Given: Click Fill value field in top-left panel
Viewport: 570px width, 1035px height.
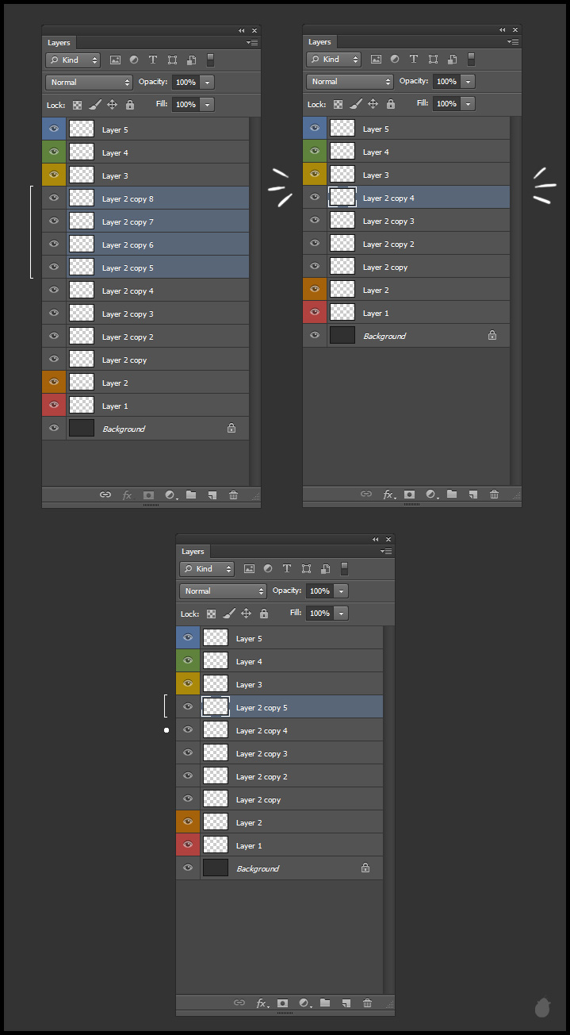Looking at the screenshot, I should coord(186,105).
